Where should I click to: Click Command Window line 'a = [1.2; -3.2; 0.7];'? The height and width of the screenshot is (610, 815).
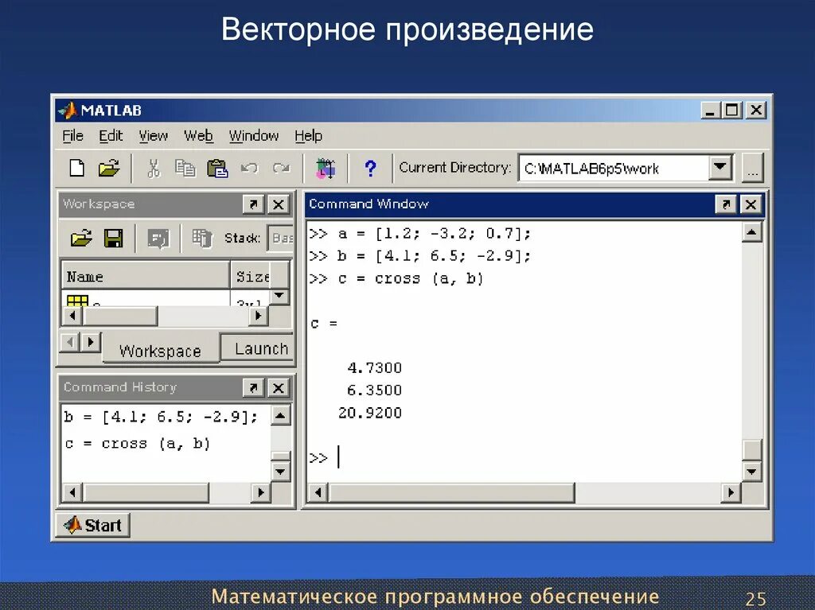[434, 234]
